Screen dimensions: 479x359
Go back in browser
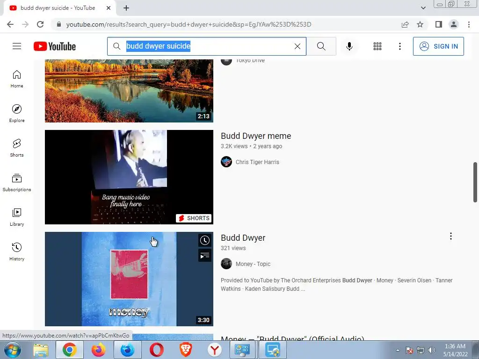(10, 24)
